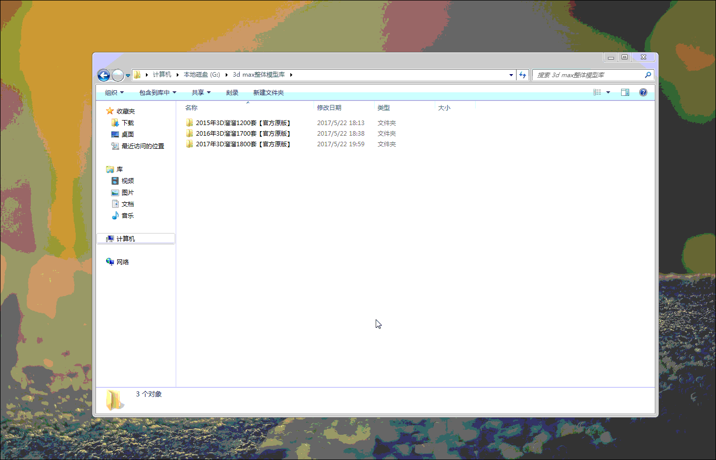Click the 网络 network icon
The image size is (716, 460).
(110, 261)
